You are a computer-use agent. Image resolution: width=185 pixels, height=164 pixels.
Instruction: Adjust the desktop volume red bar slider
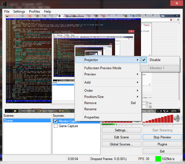(x=158, y=119)
